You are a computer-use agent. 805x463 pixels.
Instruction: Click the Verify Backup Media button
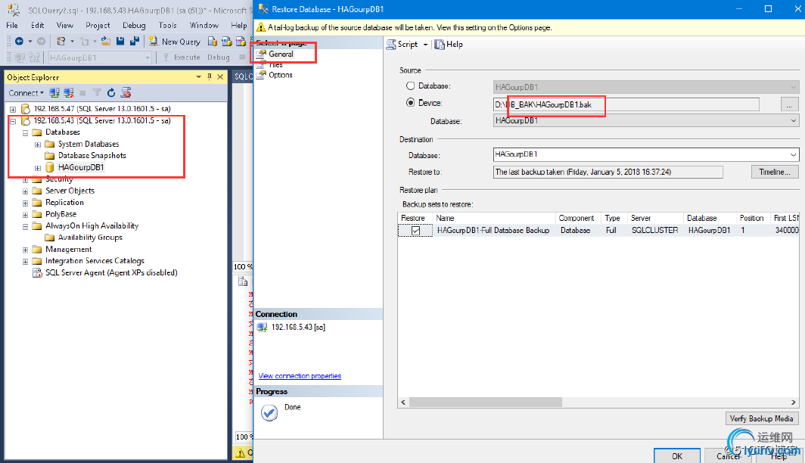click(761, 419)
